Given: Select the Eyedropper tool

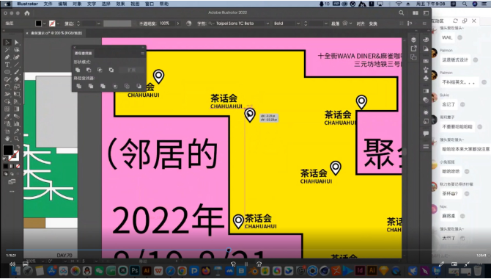Looking at the screenshot, I should point(7,116).
